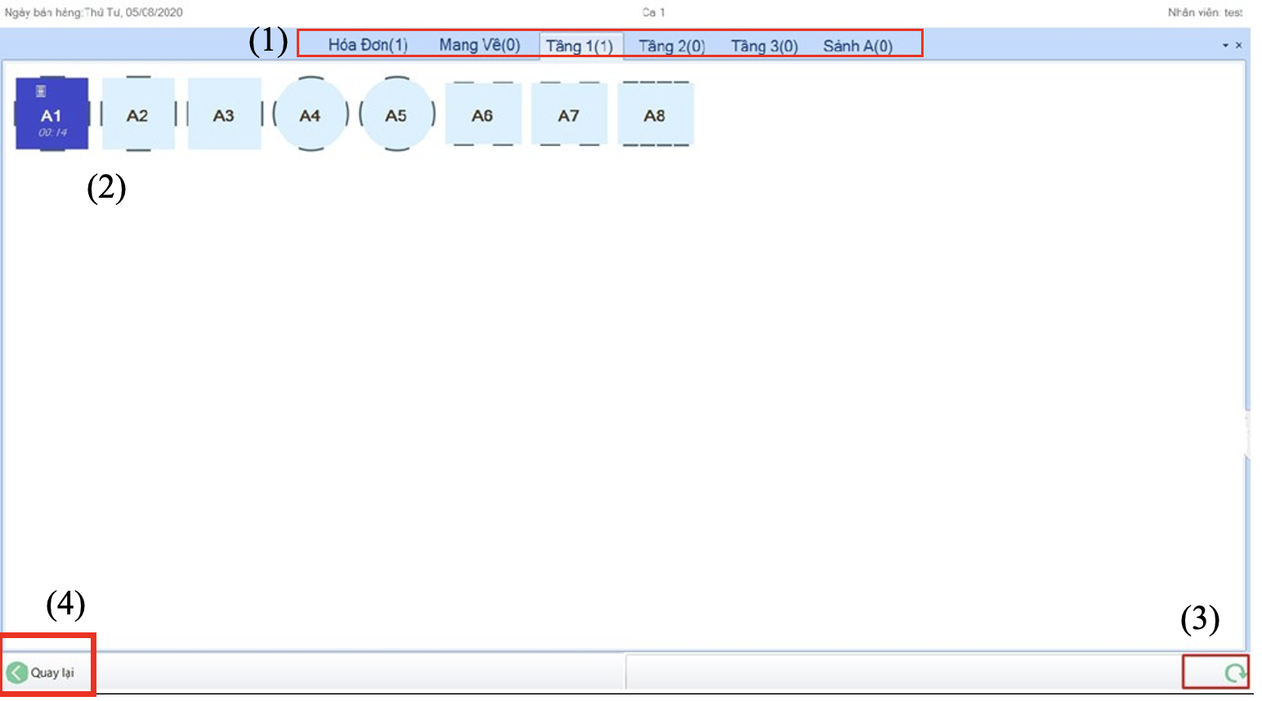Pick table A8
This screenshot has width=1262, height=701.
pos(656,114)
